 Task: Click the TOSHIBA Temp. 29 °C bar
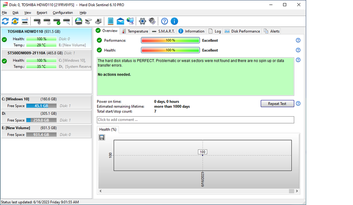[x=41, y=45]
